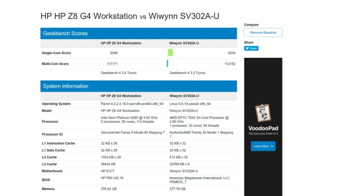The width and height of the screenshot is (349, 196).
Task: Select single-core score 5048
Action: (114, 53)
